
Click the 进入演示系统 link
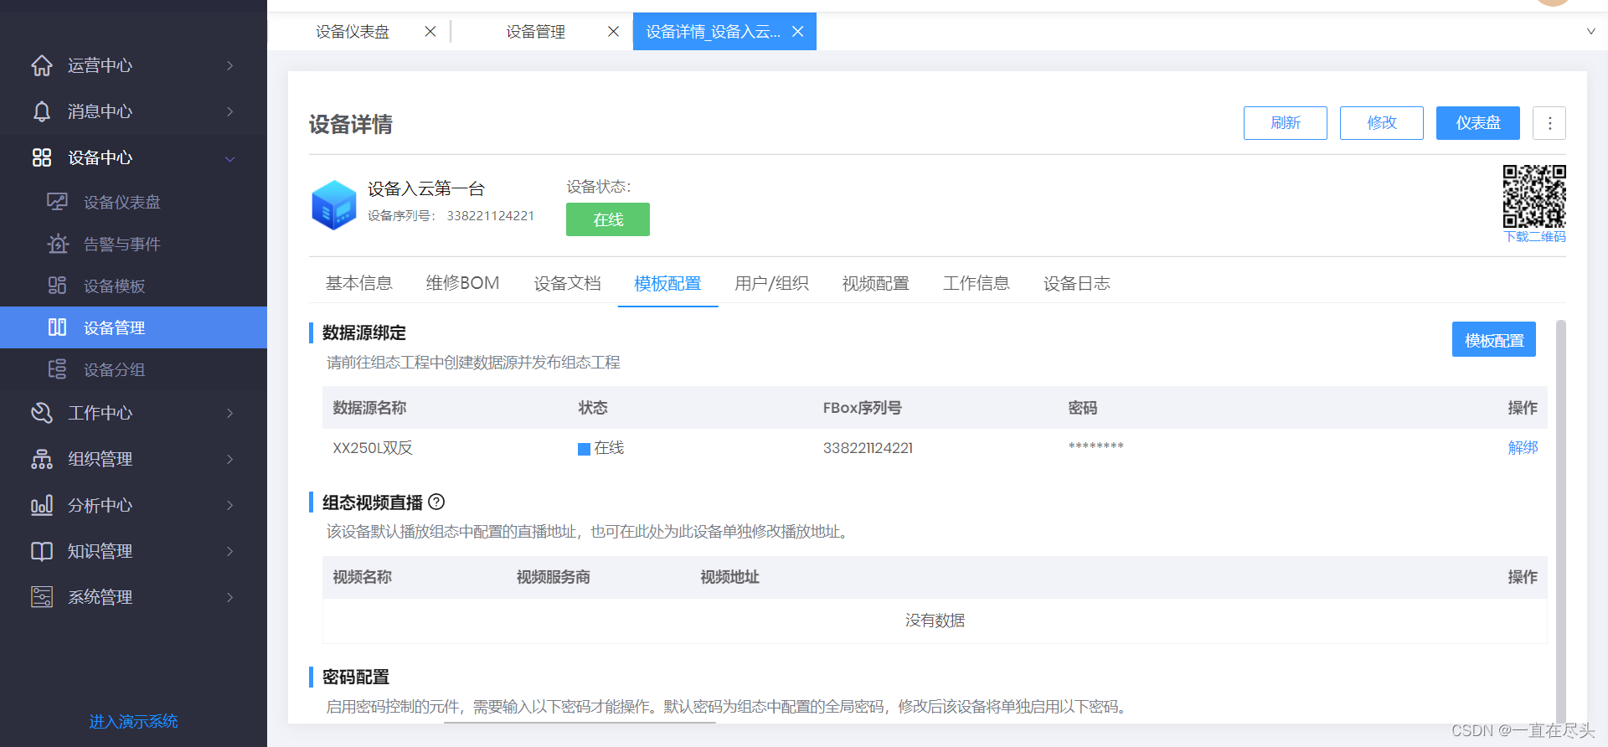coord(133,722)
